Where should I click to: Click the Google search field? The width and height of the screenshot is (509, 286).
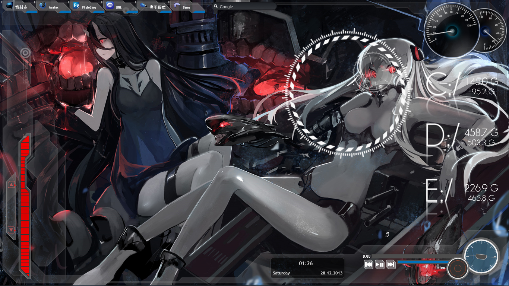[x=246, y=7]
